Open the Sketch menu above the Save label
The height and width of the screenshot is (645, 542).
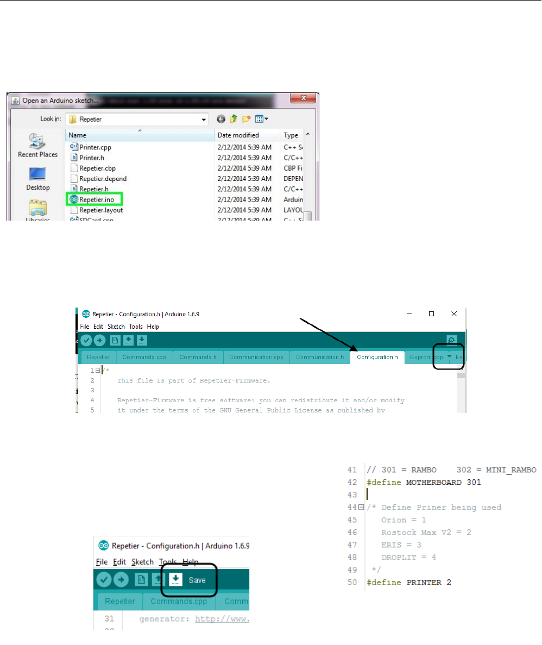coord(142,562)
